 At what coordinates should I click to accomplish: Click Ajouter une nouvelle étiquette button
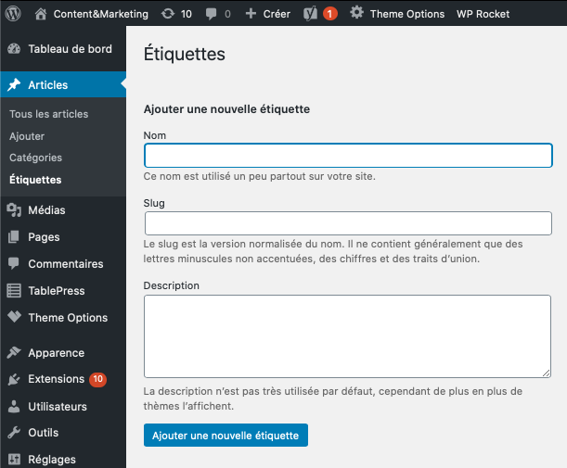coord(226,436)
